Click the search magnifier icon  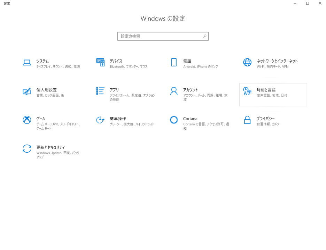tap(204, 36)
